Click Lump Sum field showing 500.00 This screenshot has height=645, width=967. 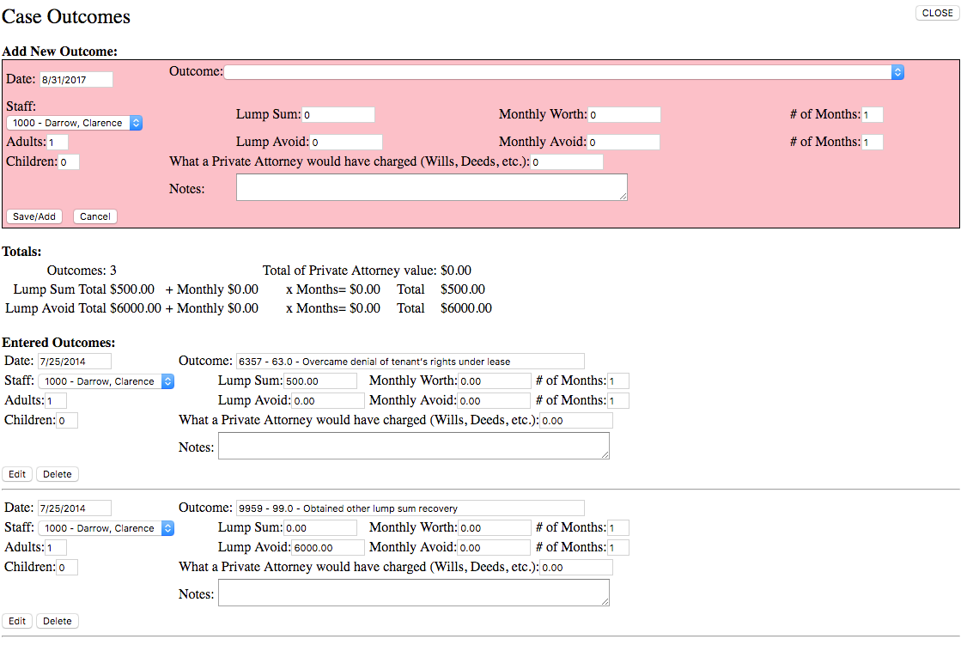(319, 381)
